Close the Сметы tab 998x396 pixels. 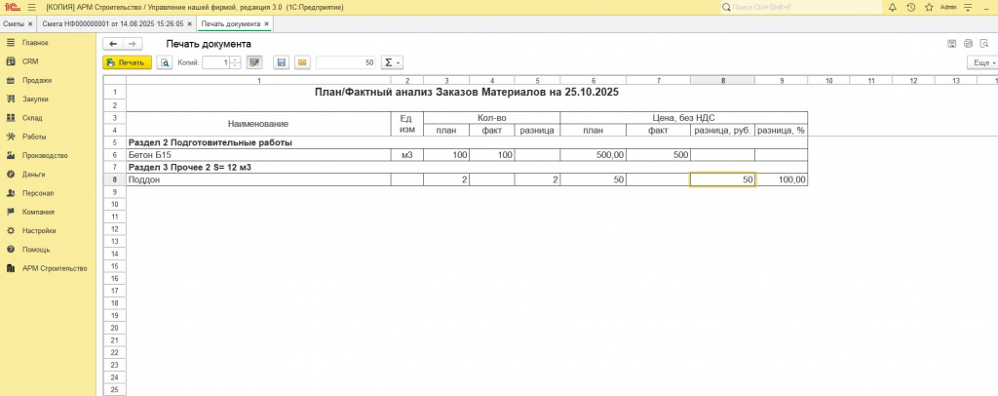[30, 23]
